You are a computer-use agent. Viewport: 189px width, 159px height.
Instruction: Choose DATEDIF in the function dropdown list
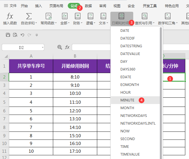click(128, 38)
